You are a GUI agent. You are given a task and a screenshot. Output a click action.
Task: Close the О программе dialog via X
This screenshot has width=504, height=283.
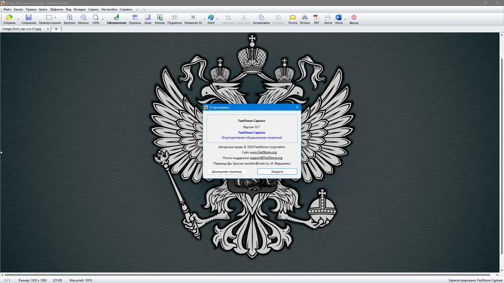coord(297,107)
